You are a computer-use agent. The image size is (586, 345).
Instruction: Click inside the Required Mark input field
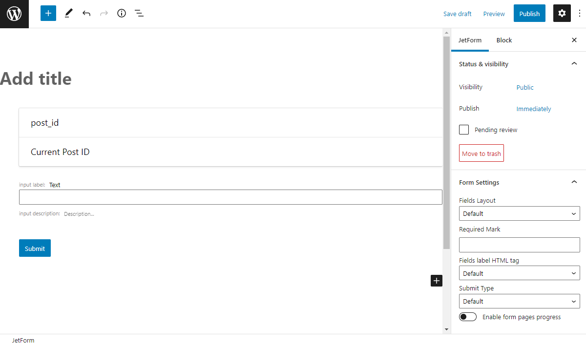click(519, 245)
